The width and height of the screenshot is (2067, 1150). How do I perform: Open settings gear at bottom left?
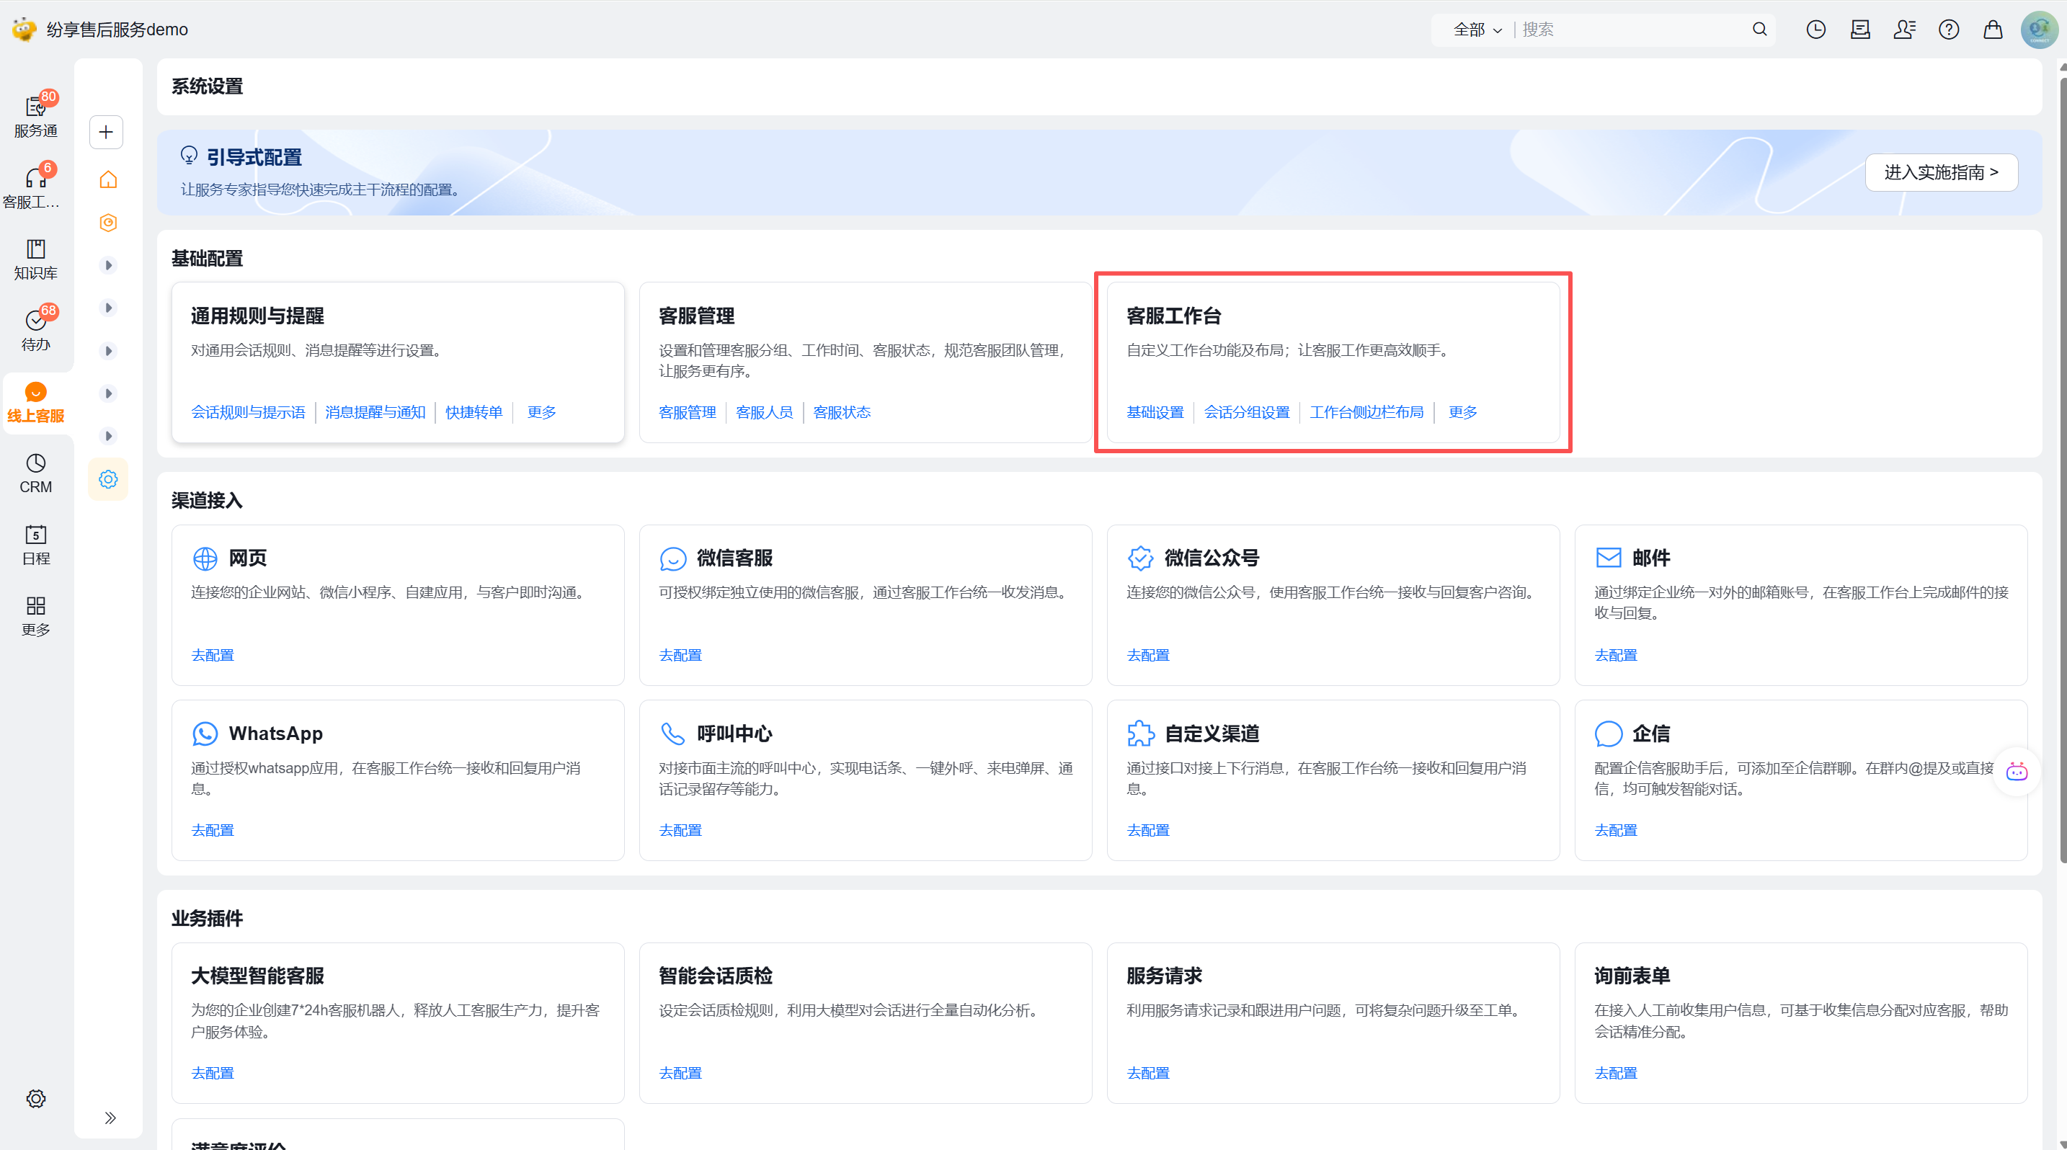(35, 1098)
